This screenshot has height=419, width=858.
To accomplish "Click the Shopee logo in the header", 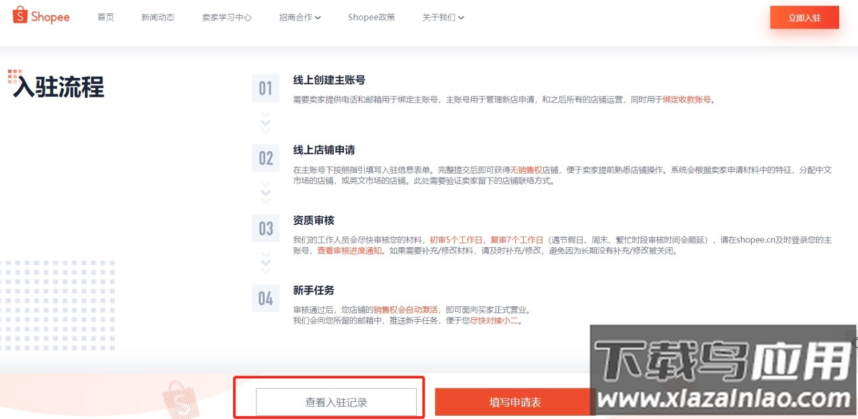I will coord(41,16).
